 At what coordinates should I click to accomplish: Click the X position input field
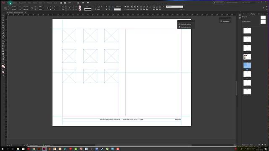[x=15, y=7]
